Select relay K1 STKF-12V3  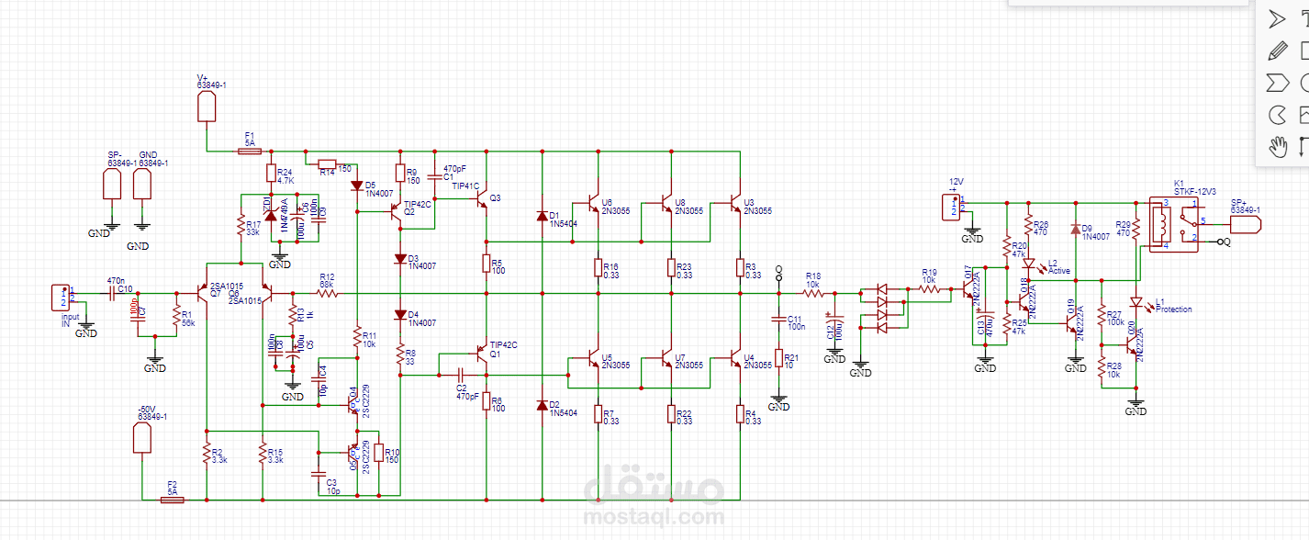point(1176,223)
